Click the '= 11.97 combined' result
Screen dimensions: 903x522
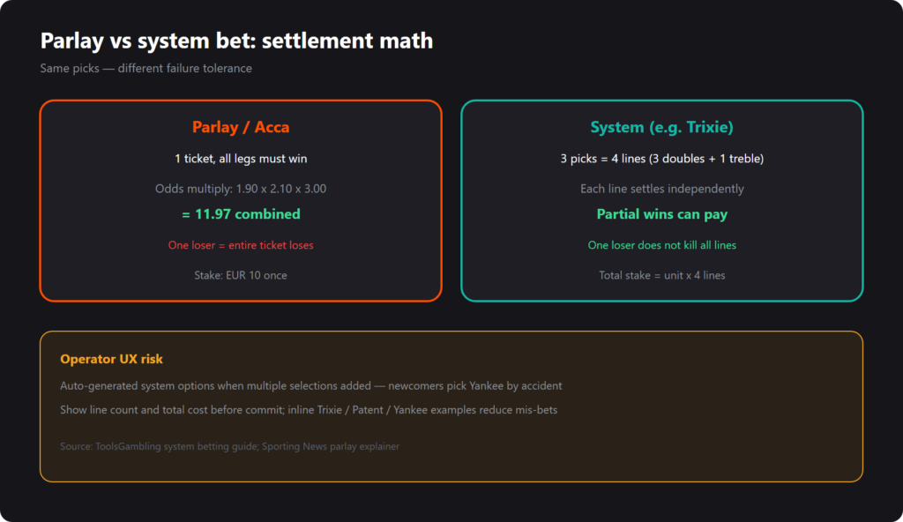click(241, 214)
